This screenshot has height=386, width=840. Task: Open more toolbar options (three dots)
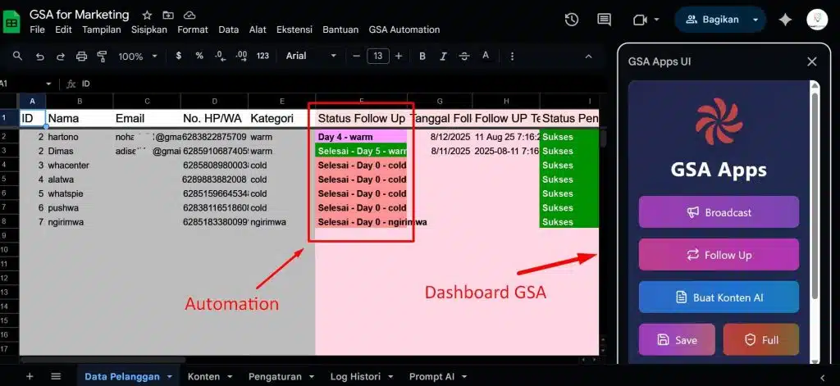click(512, 56)
